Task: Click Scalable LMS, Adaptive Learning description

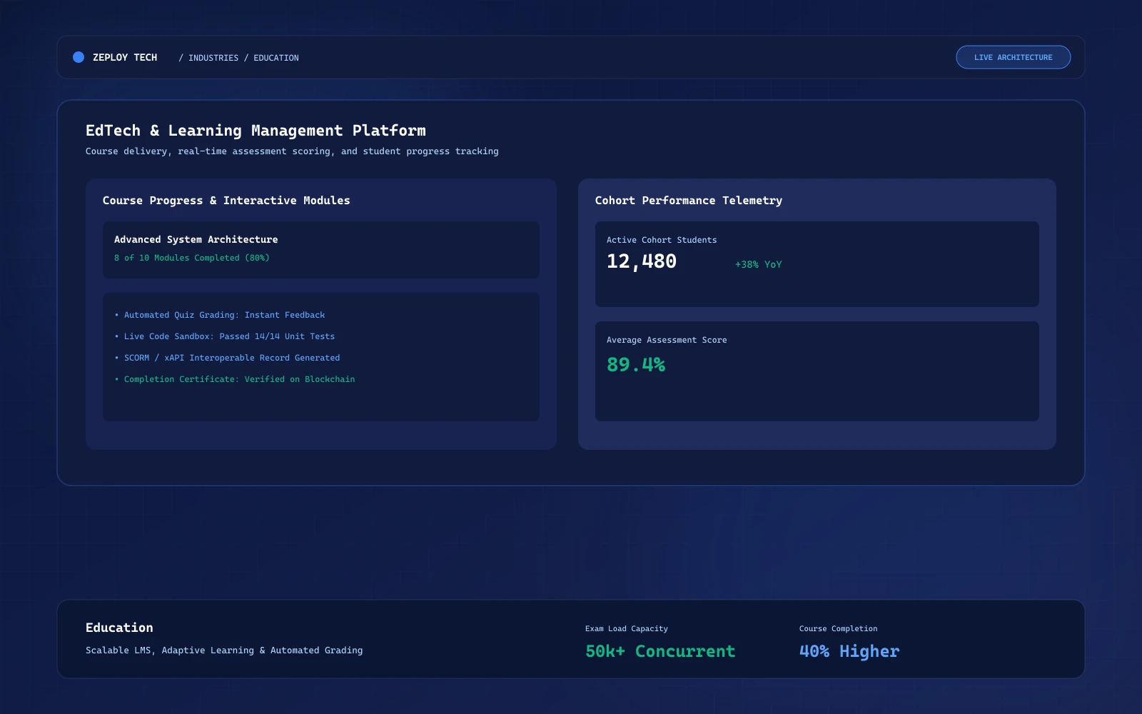Action: pyautogui.click(x=224, y=650)
